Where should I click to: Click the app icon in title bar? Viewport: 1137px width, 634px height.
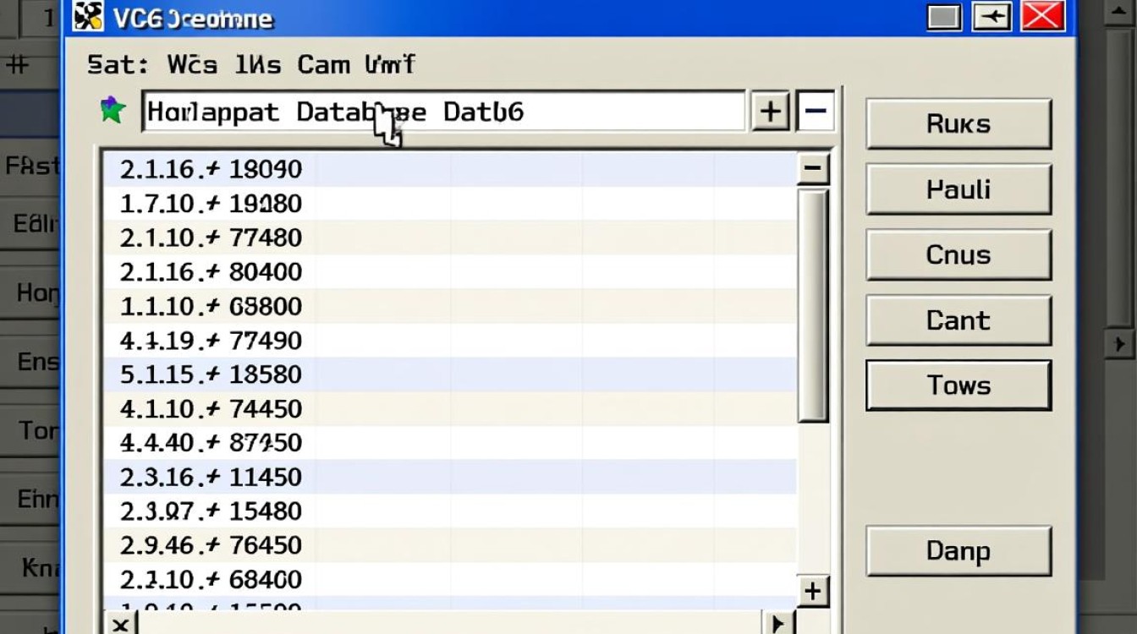(x=90, y=18)
